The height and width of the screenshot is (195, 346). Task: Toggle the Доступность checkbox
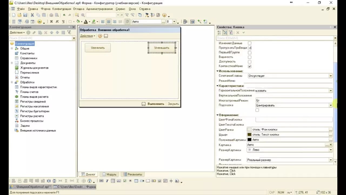(249, 62)
